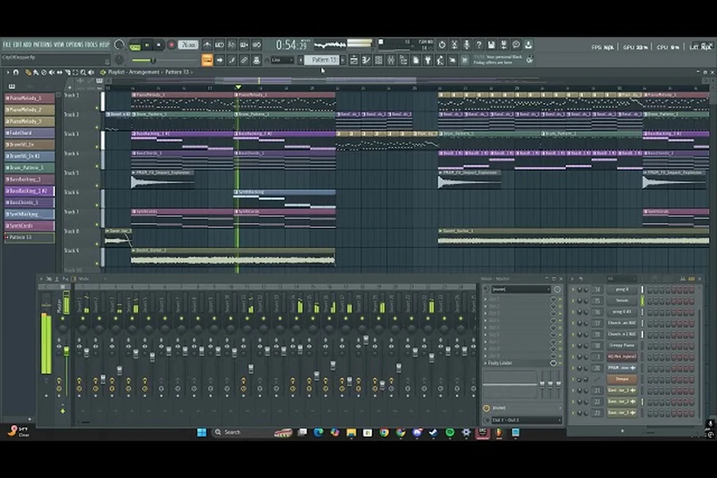Open the EDIT menu
This screenshot has width=717, height=478.
(x=18, y=45)
